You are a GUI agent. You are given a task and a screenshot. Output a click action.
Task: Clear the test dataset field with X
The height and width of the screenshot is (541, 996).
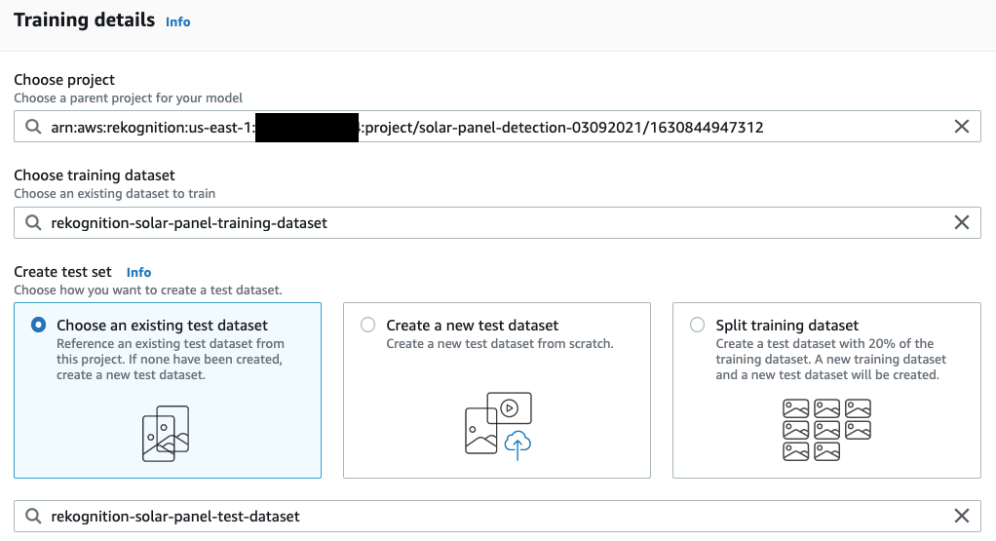[962, 516]
